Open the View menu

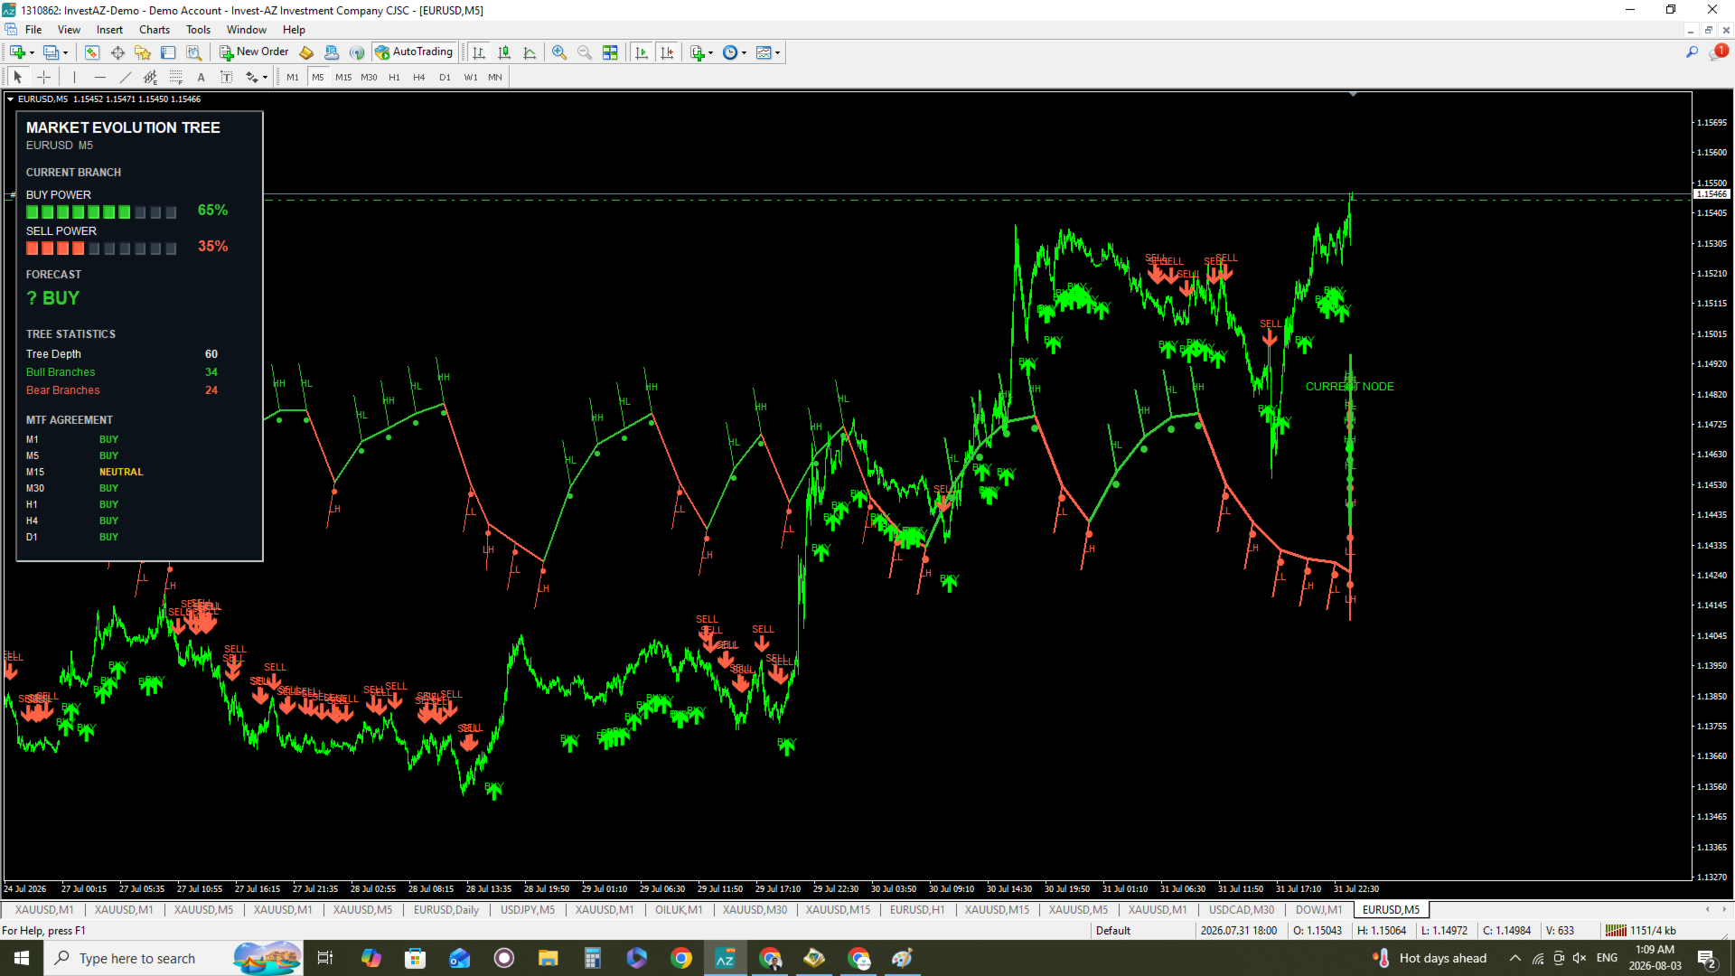tap(69, 30)
